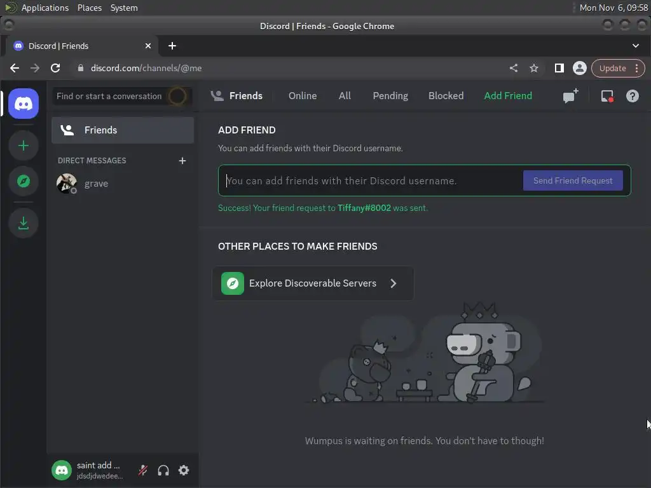Select the Add Friend tab
Viewport: 651px width, 488px height.
pyautogui.click(x=508, y=96)
